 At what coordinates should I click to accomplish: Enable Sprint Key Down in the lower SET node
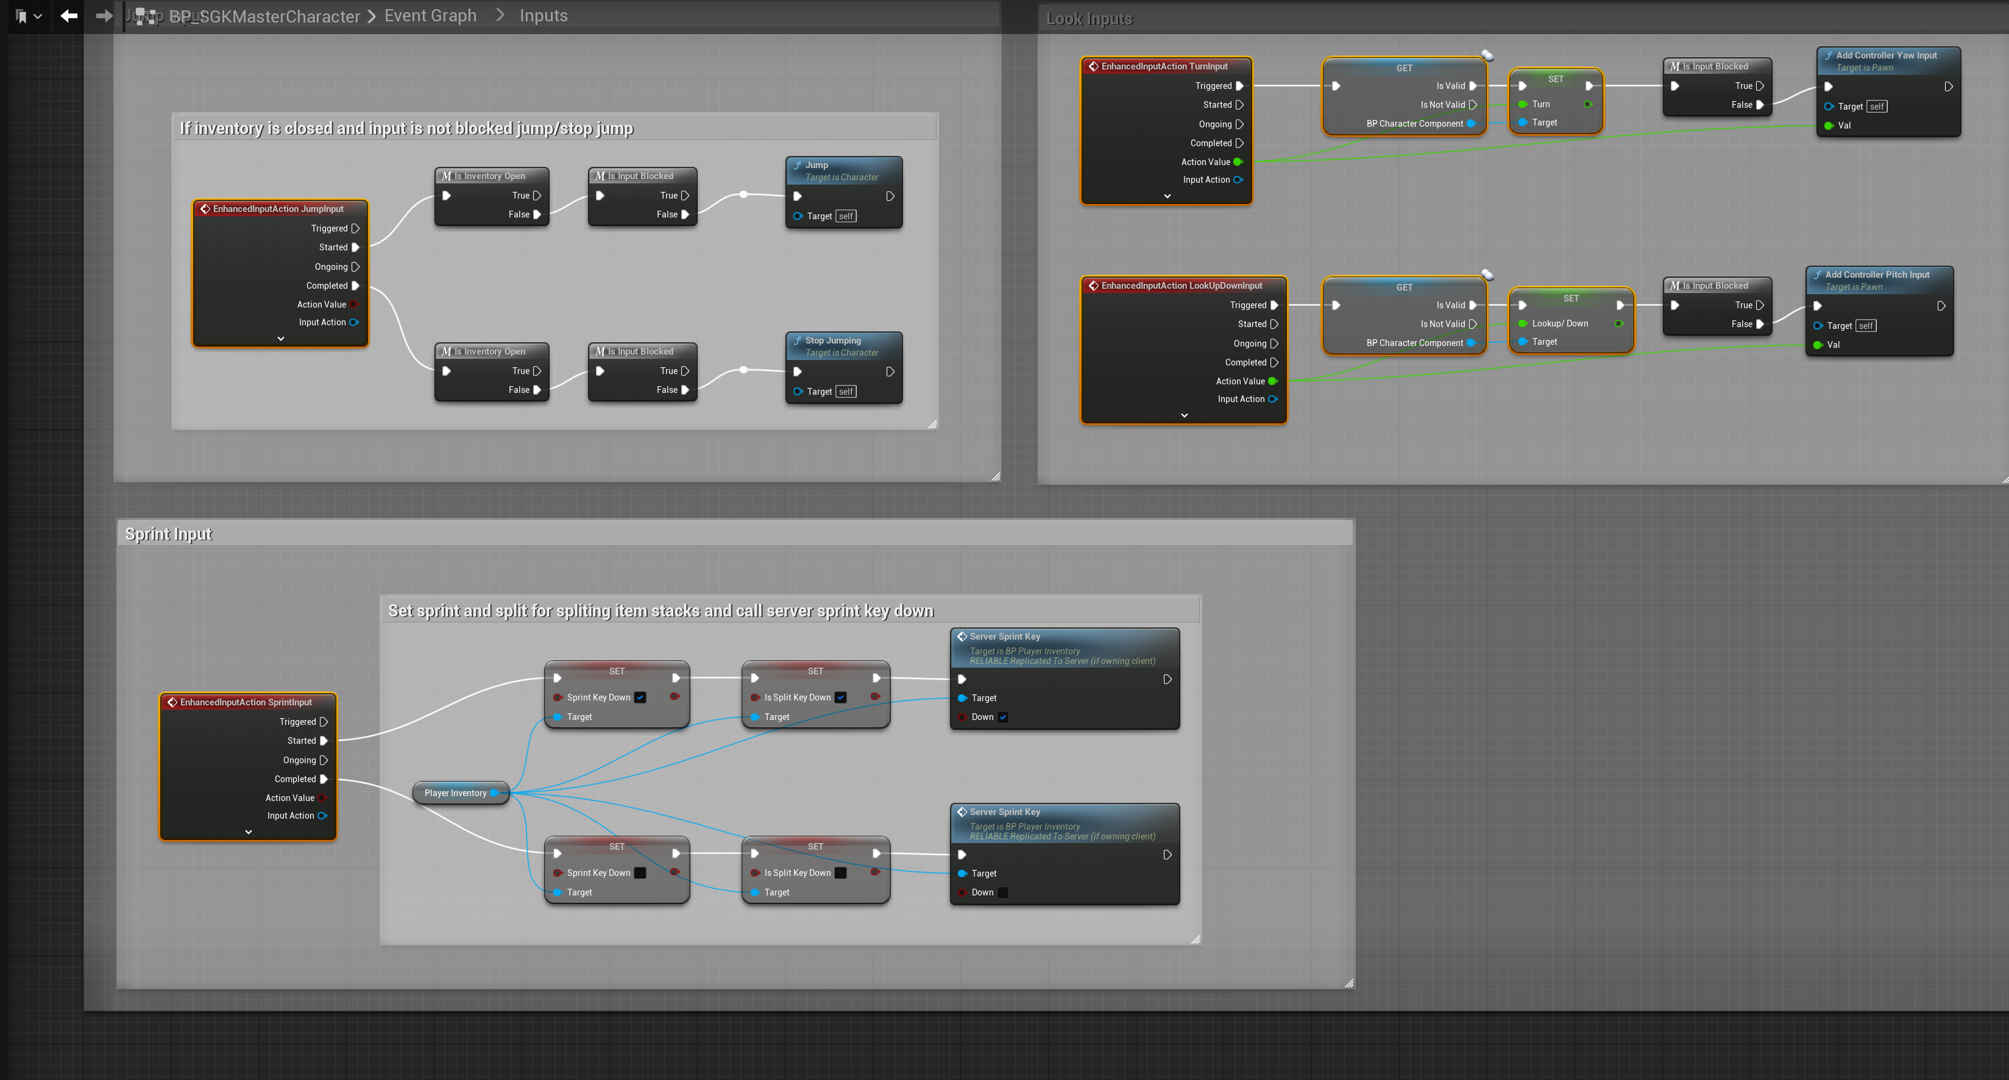640,872
